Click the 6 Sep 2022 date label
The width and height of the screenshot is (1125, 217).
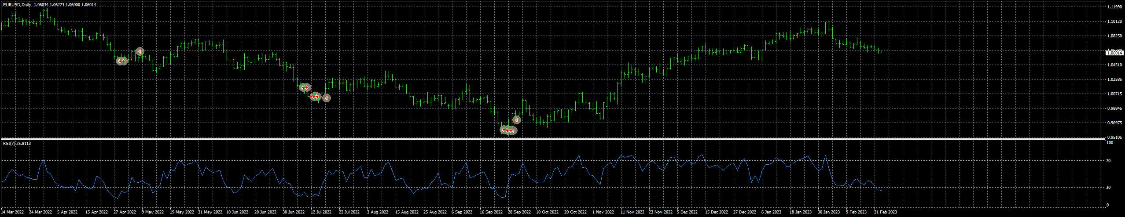[x=462, y=212]
